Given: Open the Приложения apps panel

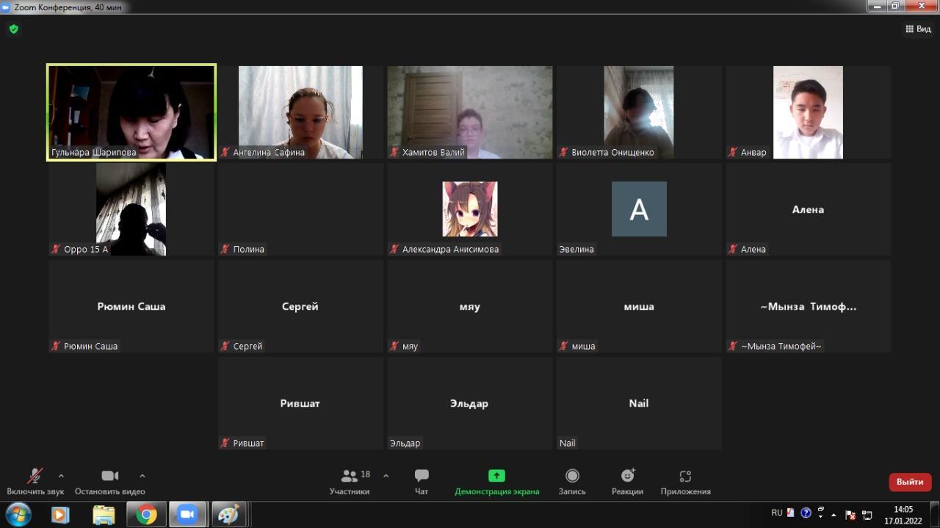Looking at the screenshot, I should [685, 482].
